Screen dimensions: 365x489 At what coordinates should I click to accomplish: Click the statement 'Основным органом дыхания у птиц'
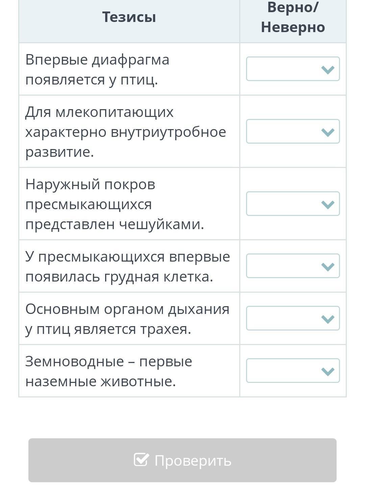(127, 319)
